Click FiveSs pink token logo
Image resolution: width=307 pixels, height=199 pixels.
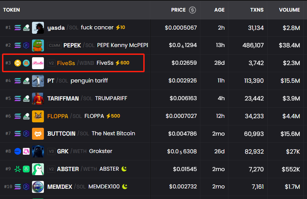click(38, 63)
